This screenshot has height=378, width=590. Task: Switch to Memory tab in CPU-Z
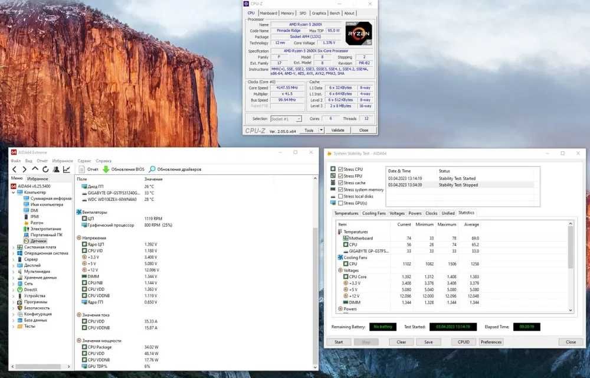[287, 13]
